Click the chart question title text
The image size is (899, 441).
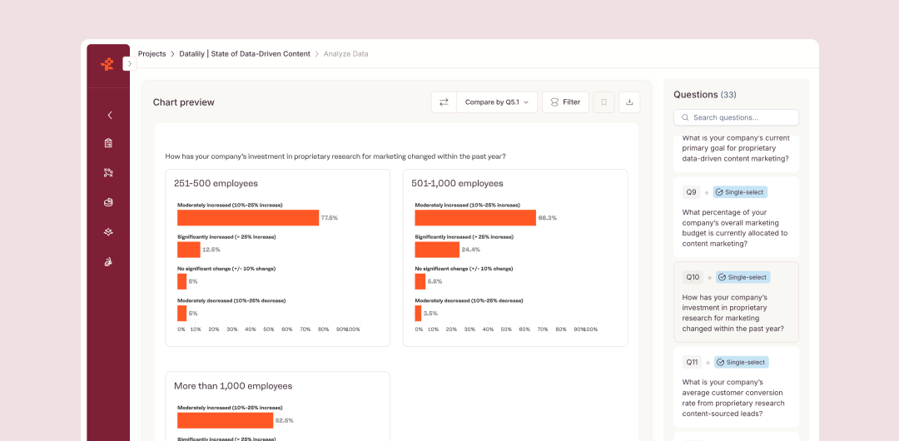335,156
